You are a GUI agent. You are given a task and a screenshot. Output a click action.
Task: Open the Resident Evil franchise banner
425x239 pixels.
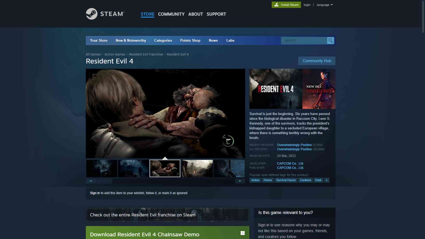[x=167, y=215]
